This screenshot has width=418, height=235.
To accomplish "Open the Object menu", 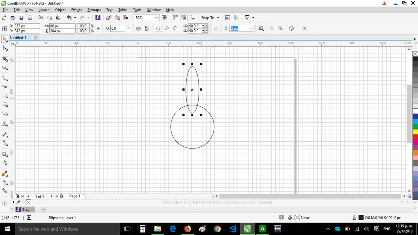I will point(60,10).
